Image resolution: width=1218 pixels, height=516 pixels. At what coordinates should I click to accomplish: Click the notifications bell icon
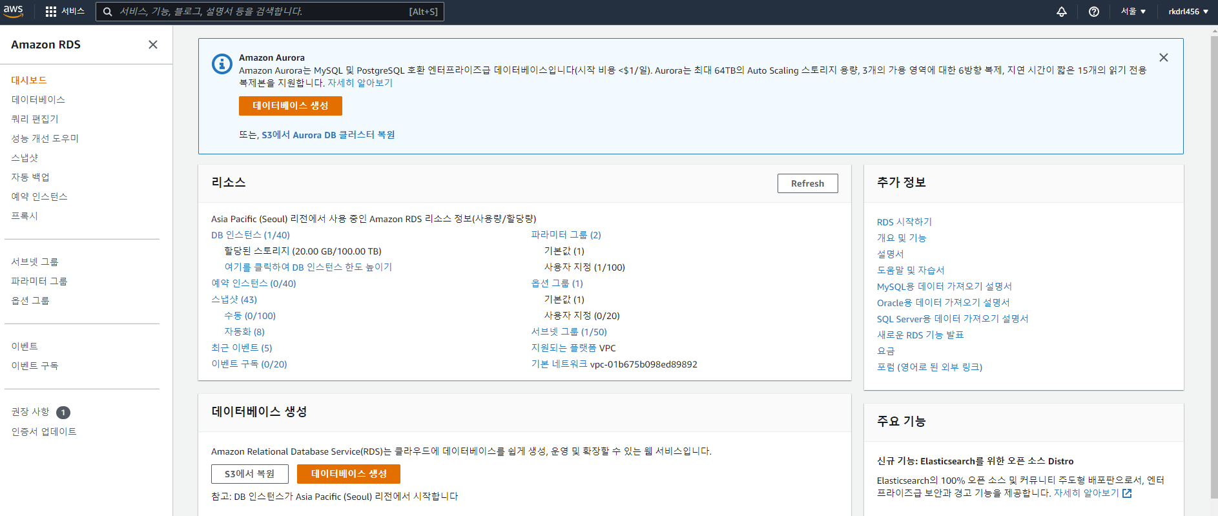pyautogui.click(x=1062, y=12)
